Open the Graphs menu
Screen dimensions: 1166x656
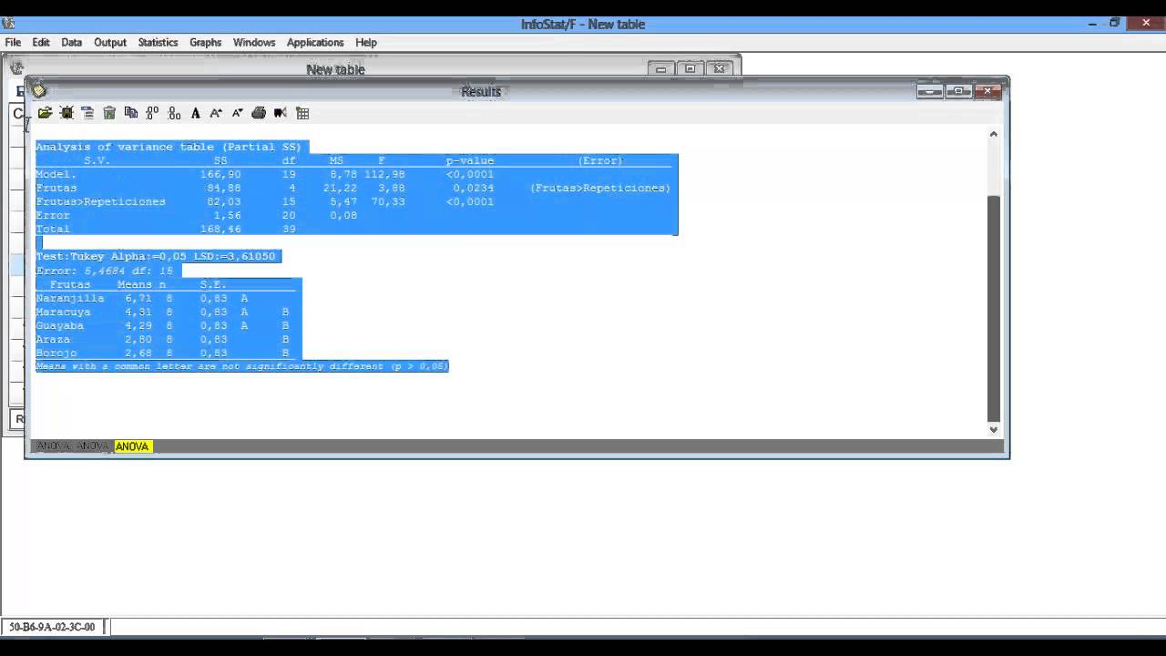206,42
